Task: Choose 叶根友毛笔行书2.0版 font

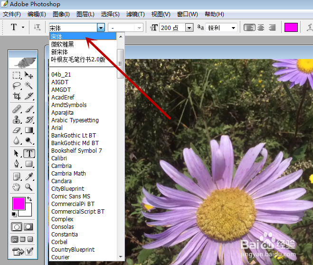Action: point(83,59)
